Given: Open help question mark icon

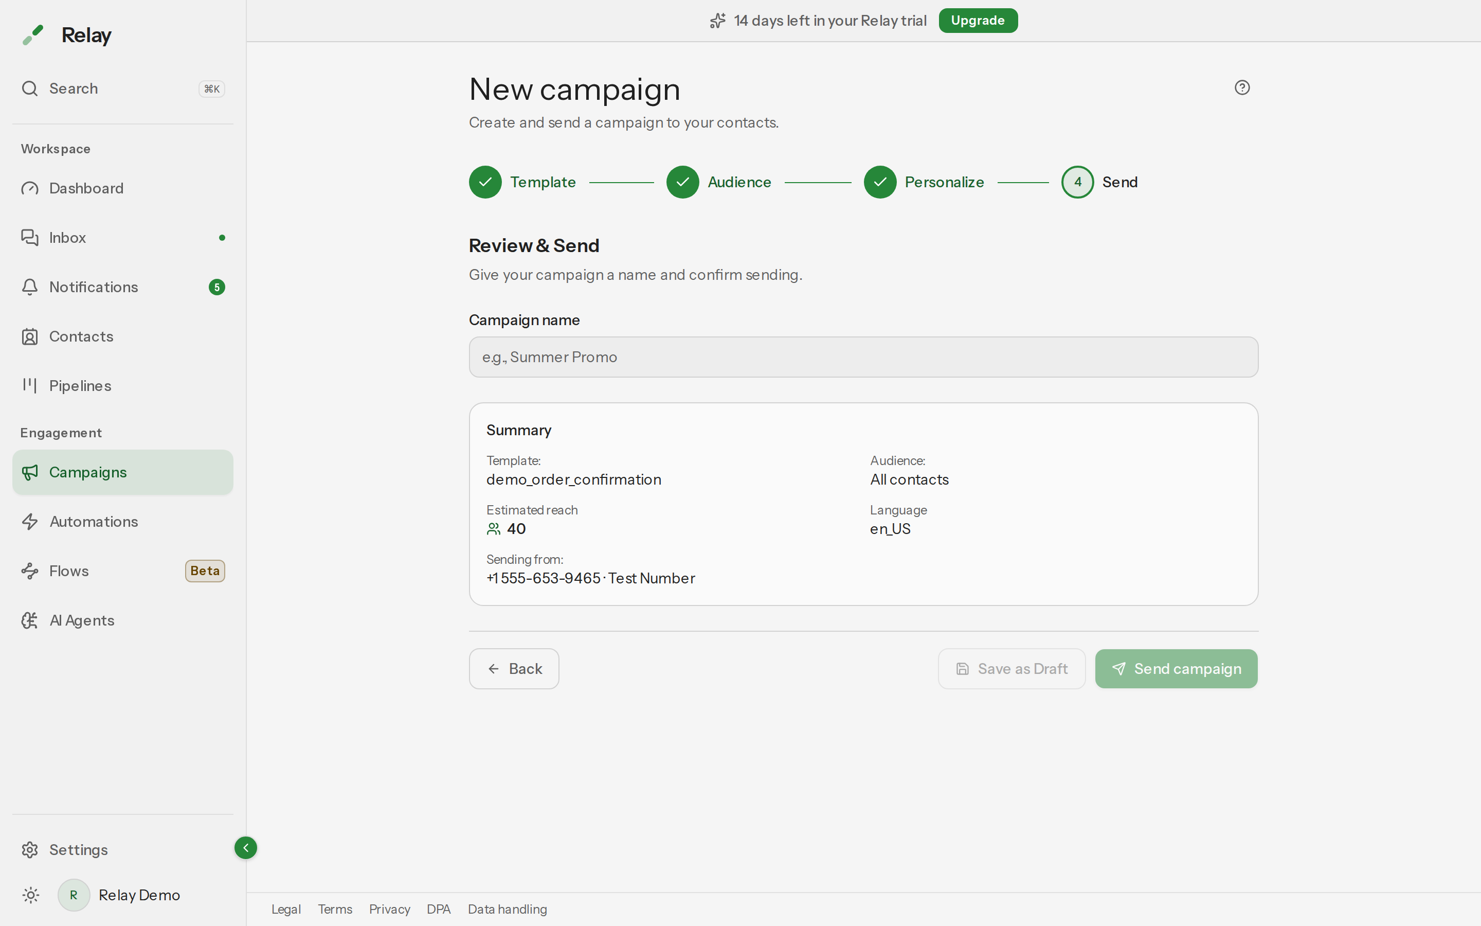Looking at the screenshot, I should point(1242,87).
